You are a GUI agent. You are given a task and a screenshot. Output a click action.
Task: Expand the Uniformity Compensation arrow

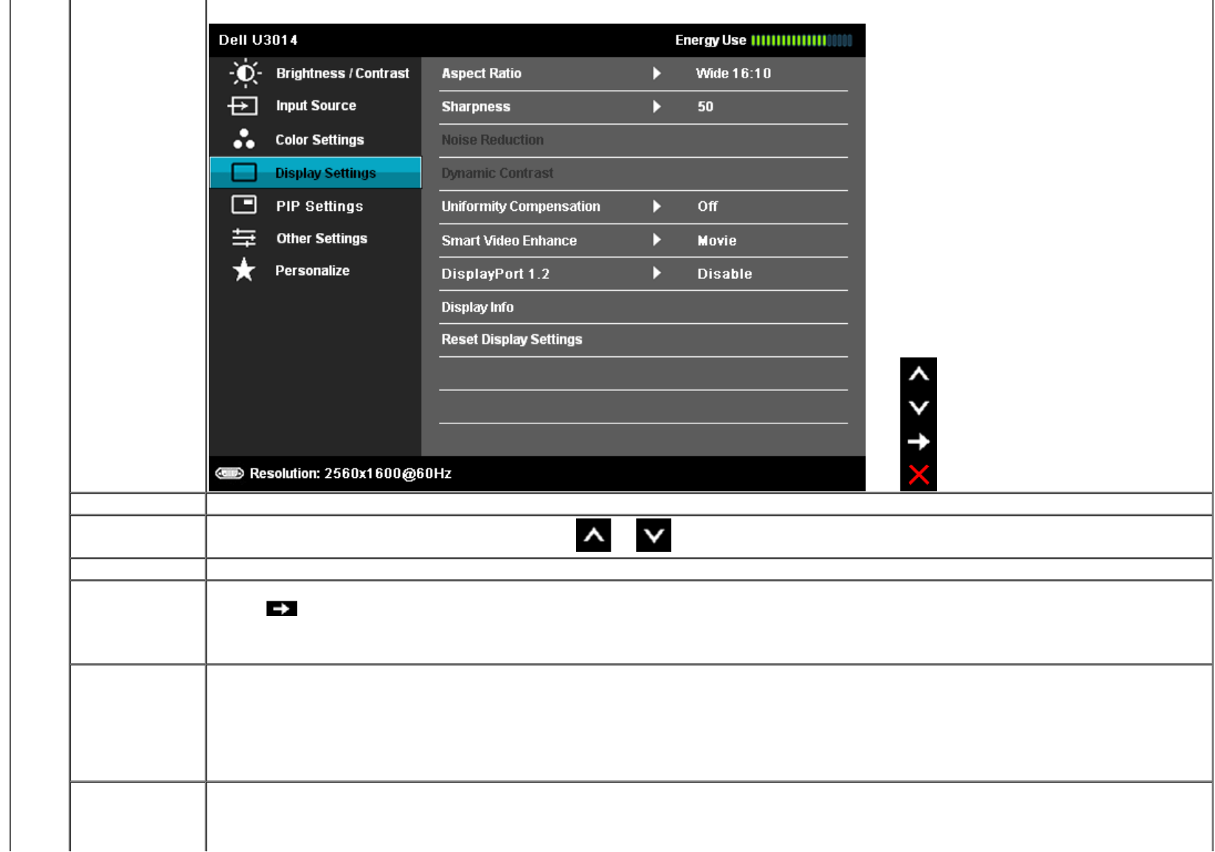coord(657,207)
